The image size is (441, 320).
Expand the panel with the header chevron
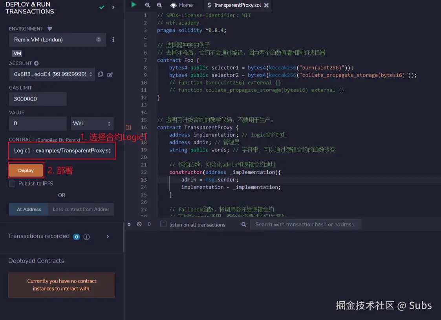coord(113,7)
